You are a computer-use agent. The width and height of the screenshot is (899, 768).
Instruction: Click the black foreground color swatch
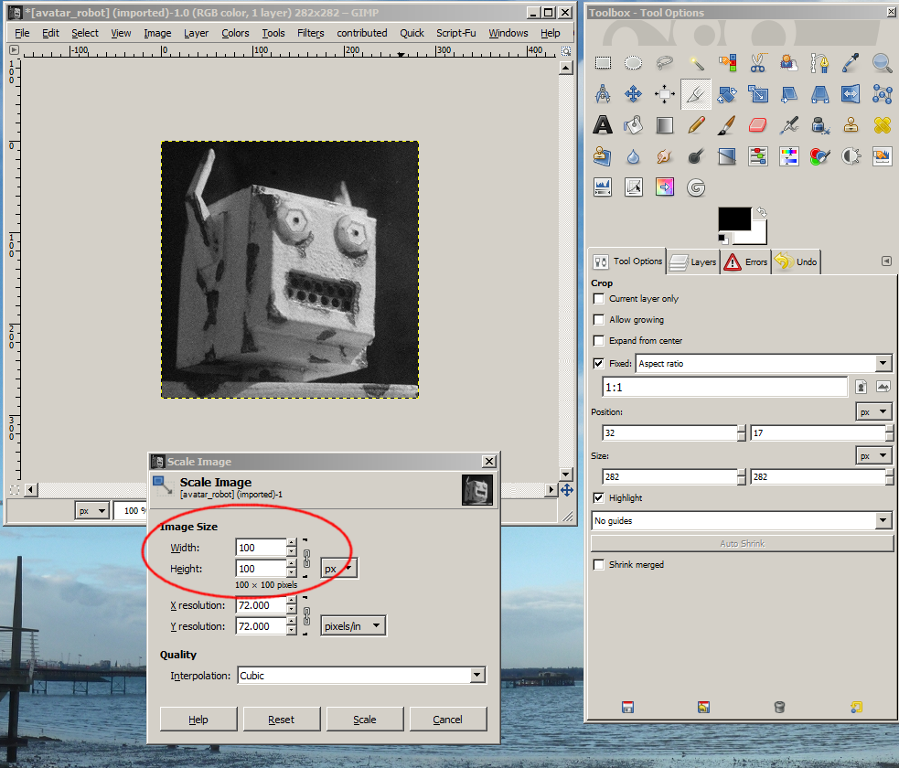733,219
